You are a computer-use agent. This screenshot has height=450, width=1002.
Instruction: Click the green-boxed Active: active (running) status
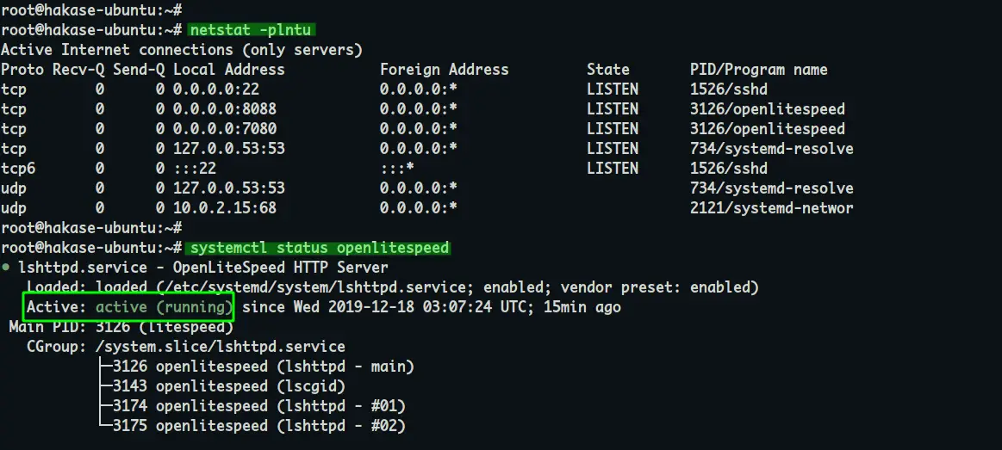(129, 307)
